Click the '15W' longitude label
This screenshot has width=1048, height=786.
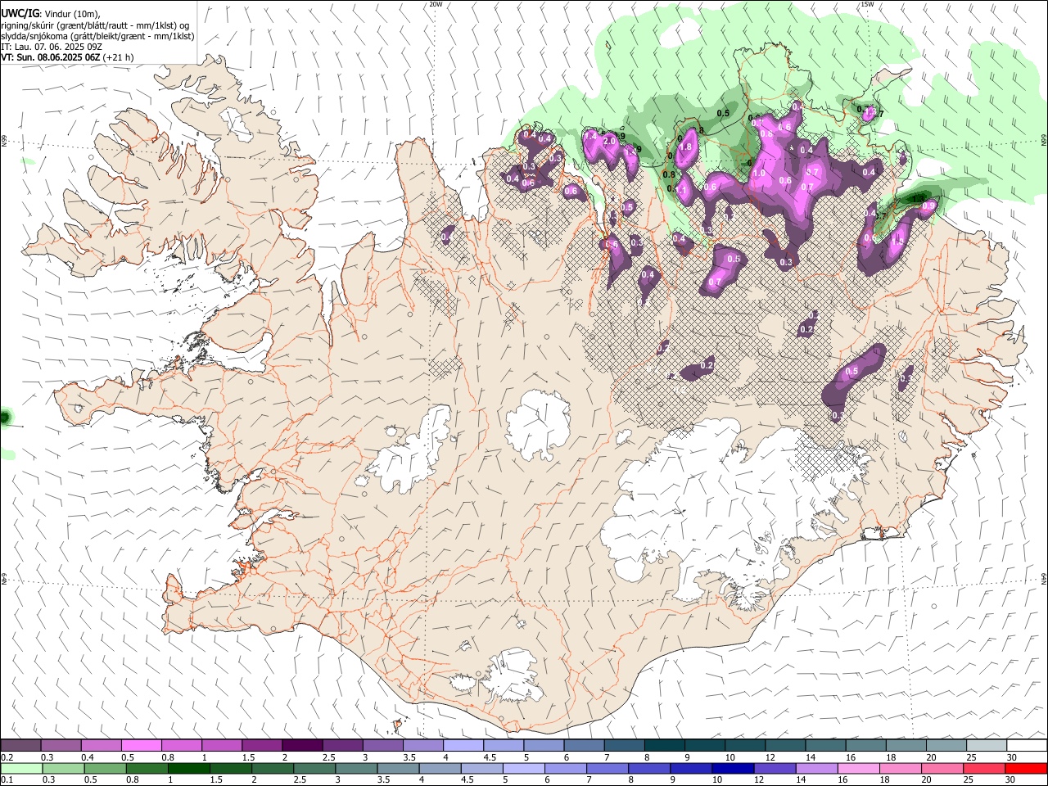pos(868,4)
